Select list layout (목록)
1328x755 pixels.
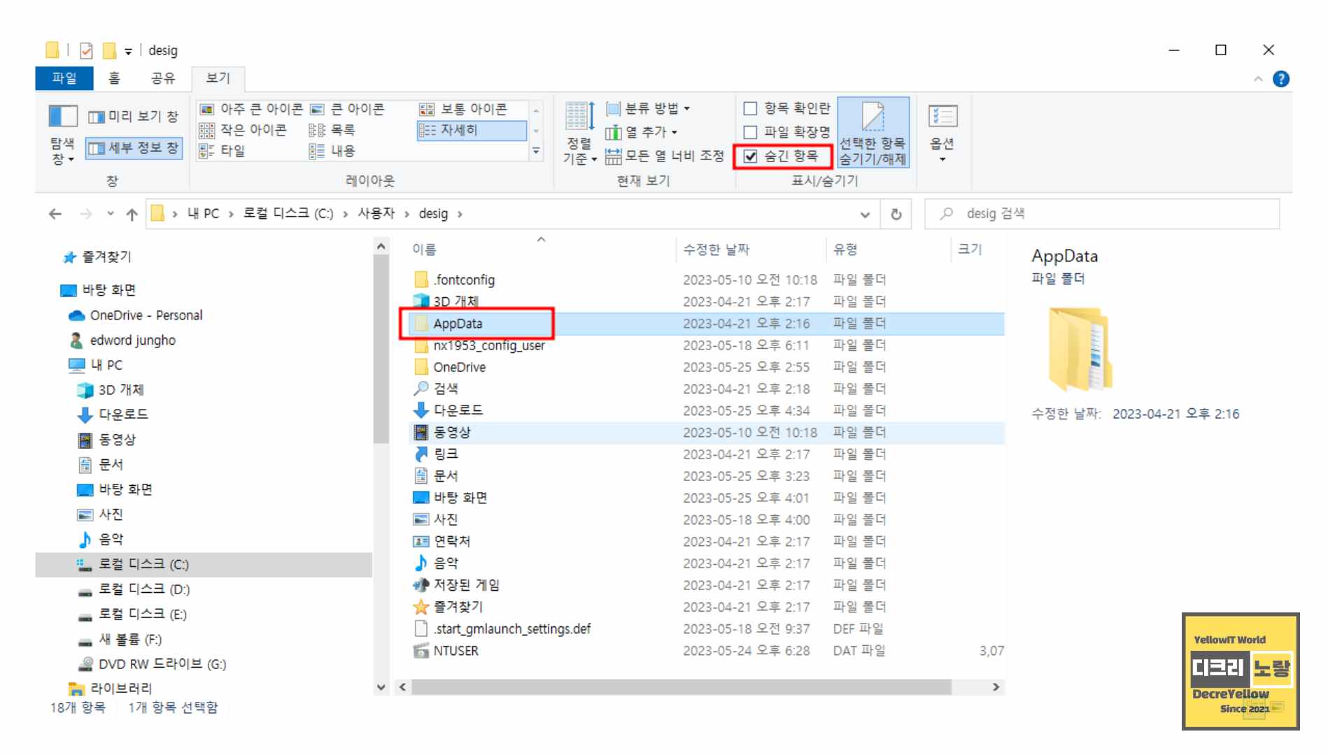coord(332,130)
